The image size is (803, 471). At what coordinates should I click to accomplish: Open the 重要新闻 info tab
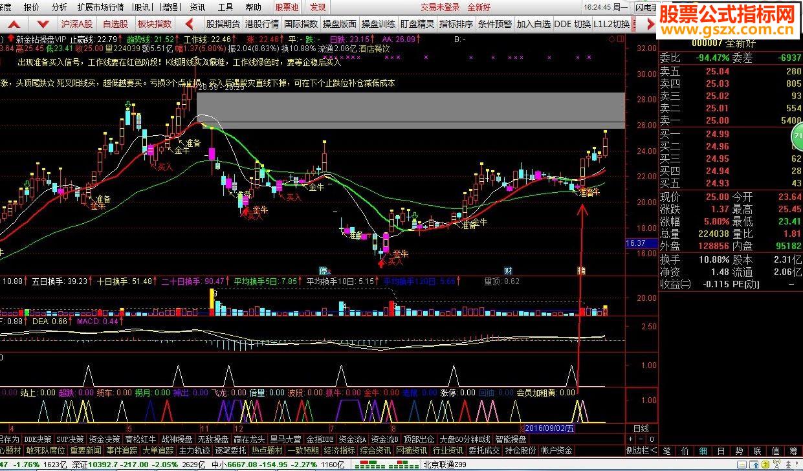tap(86, 450)
